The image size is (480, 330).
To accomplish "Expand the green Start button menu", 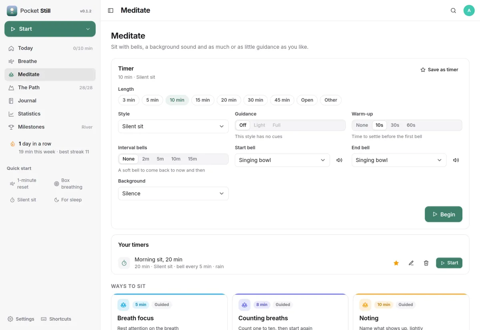I will pyautogui.click(x=88, y=29).
